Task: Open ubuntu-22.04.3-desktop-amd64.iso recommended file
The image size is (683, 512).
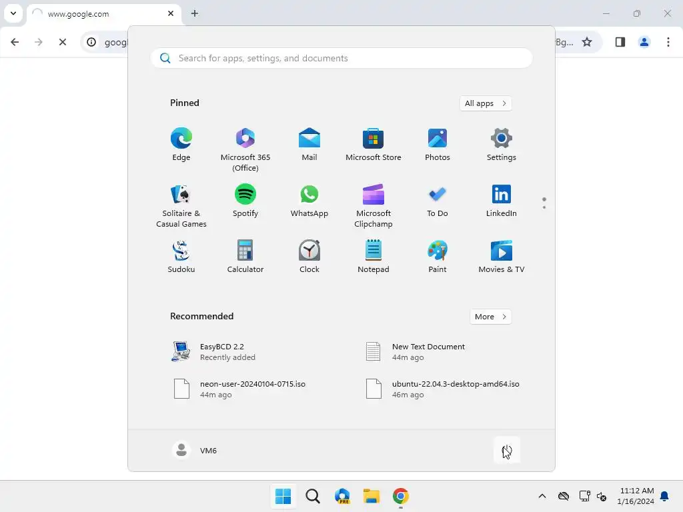Action: (442, 389)
